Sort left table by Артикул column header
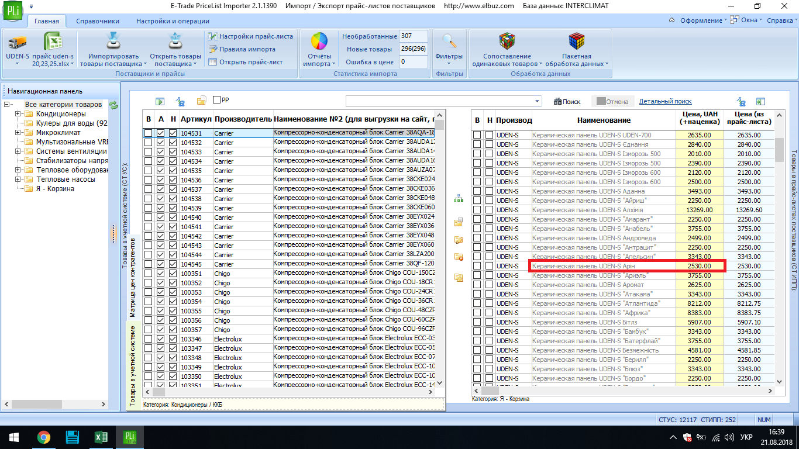The height and width of the screenshot is (449, 799). pyautogui.click(x=196, y=119)
